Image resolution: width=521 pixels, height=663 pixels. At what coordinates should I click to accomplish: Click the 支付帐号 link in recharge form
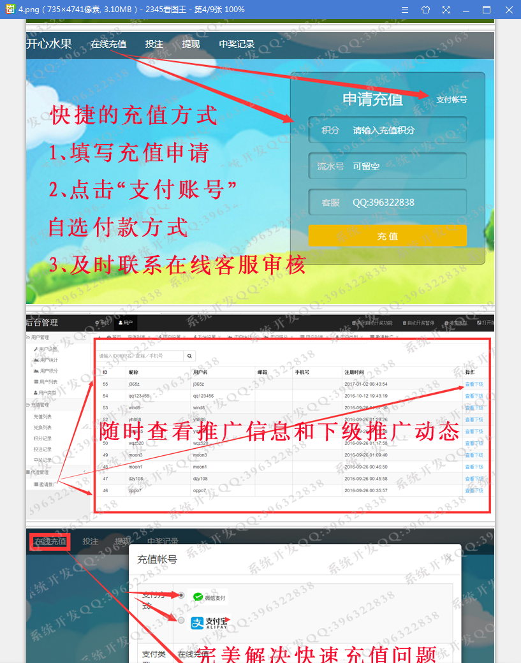451,100
